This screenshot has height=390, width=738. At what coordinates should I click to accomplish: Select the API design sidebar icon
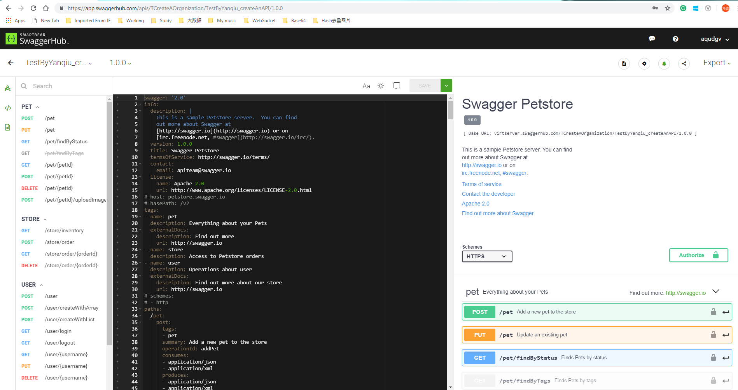click(x=8, y=88)
